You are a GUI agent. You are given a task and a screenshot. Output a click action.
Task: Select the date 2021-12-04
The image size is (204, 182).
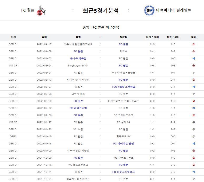pyautogui.click(x=44, y=179)
